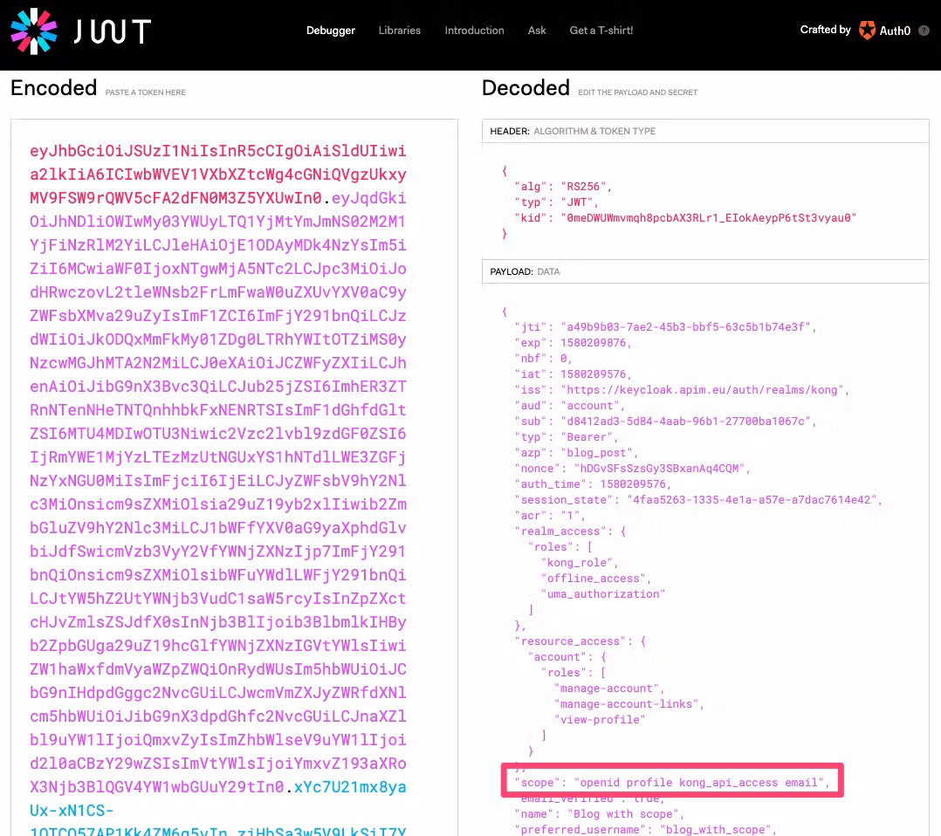Viewport: 941px width, 836px height.
Task: Click the Crafted by text
Action: click(825, 30)
